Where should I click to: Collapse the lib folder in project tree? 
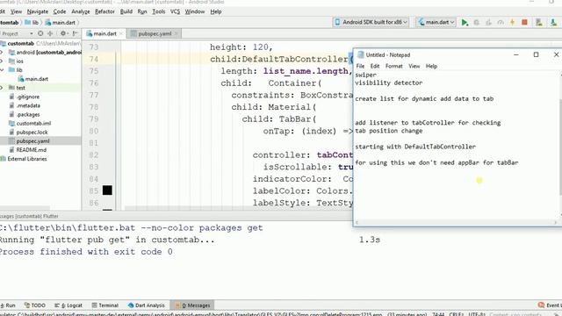pyautogui.click(x=2, y=70)
